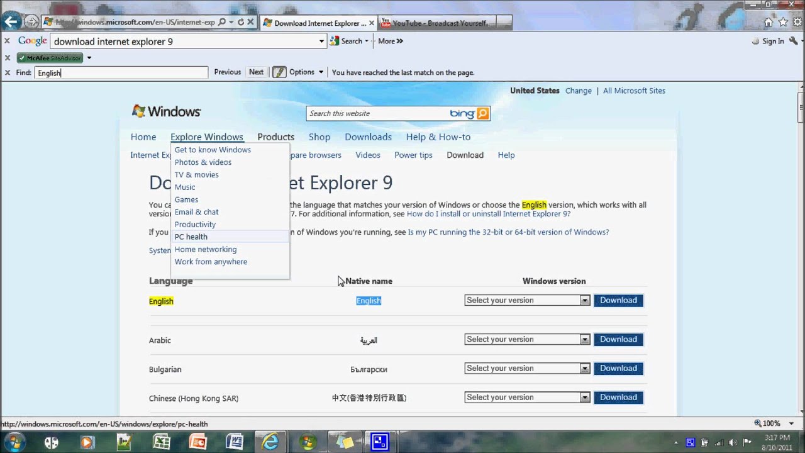Click the page vertical scrollbar thumb

(x=801, y=107)
